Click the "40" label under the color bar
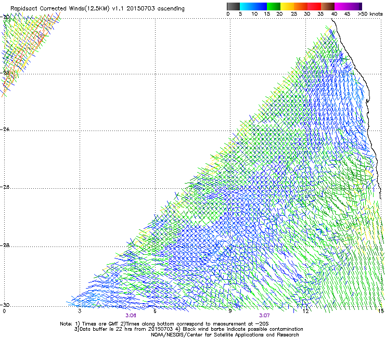This screenshot has height=338, width=385. (334, 14)
